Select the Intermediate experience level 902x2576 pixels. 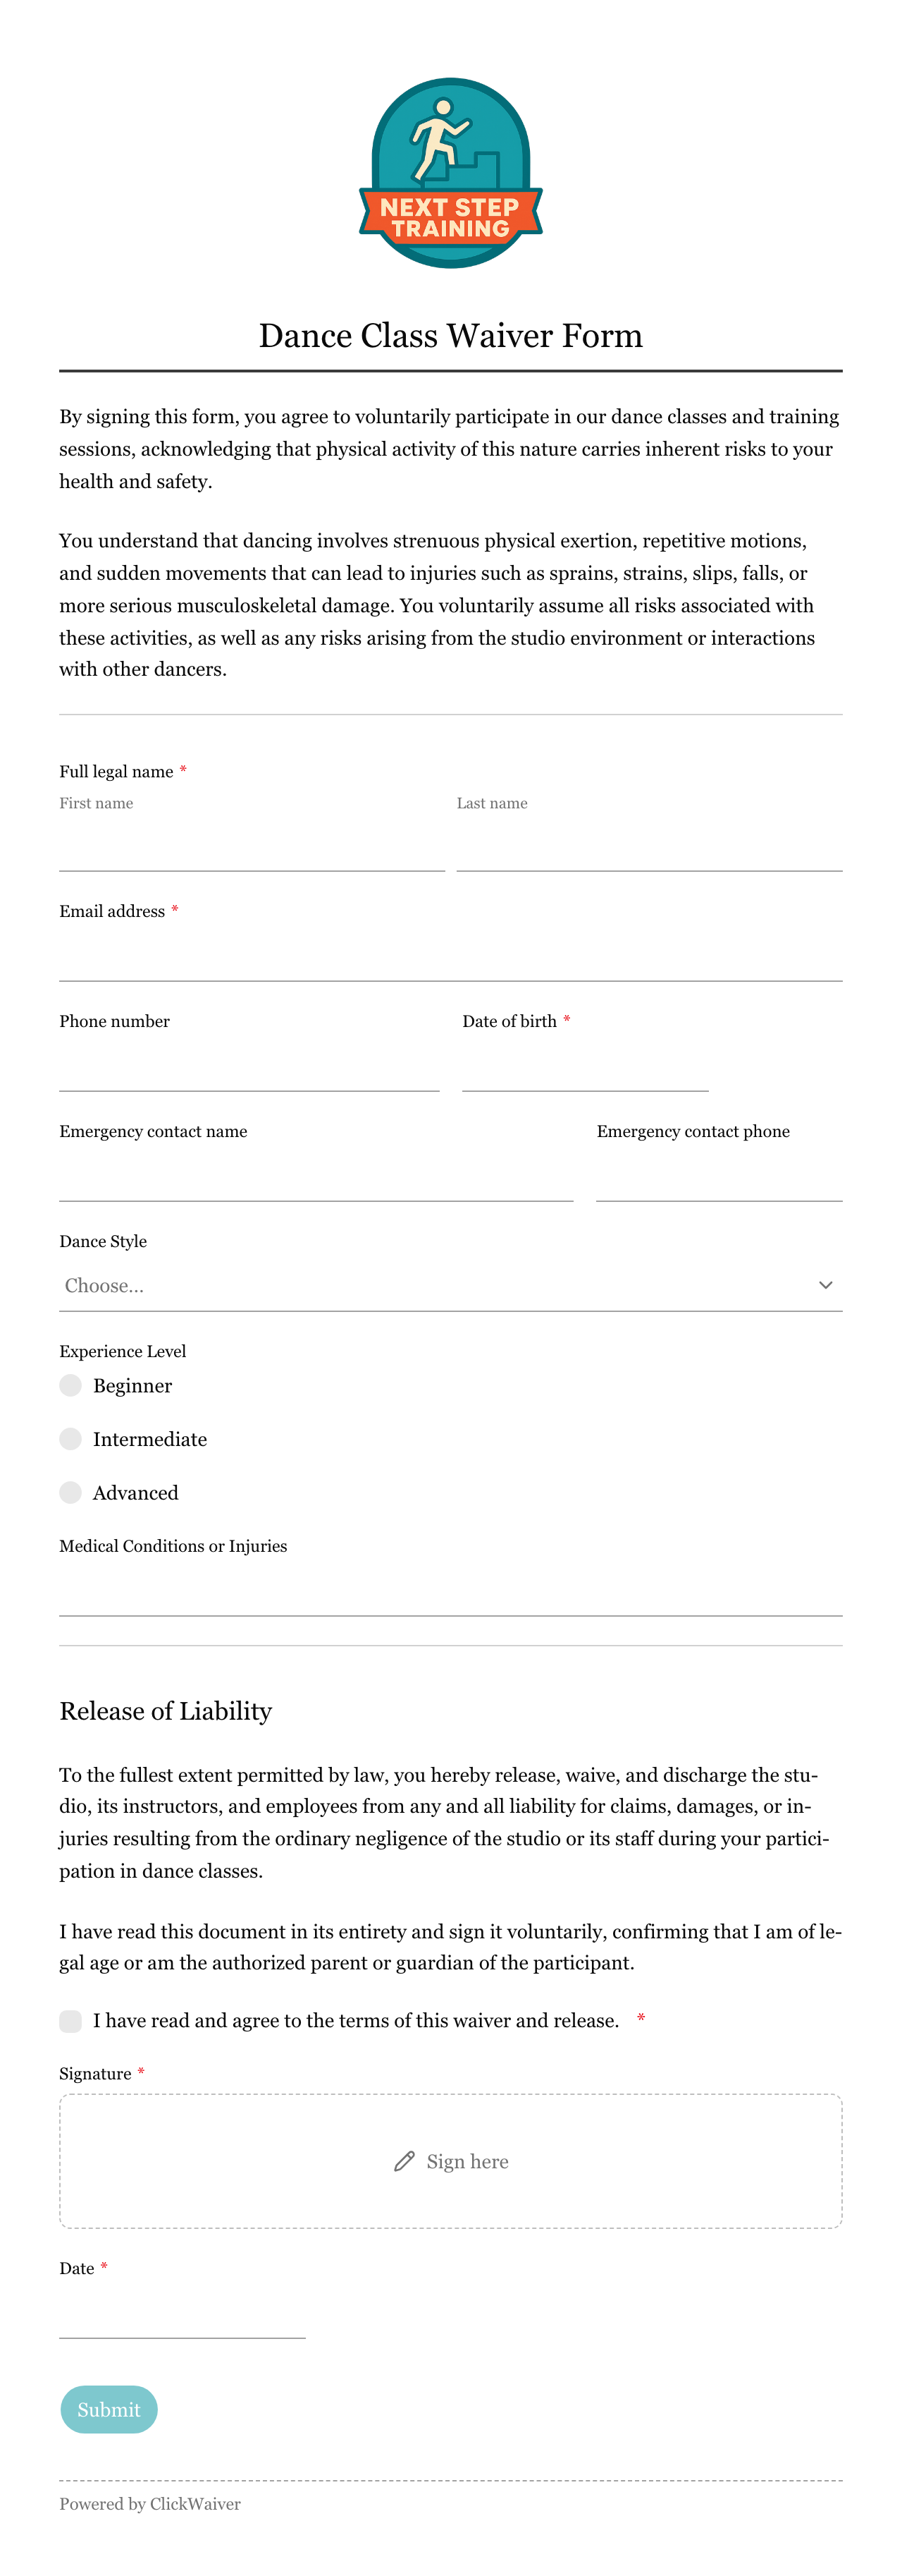70,1439
